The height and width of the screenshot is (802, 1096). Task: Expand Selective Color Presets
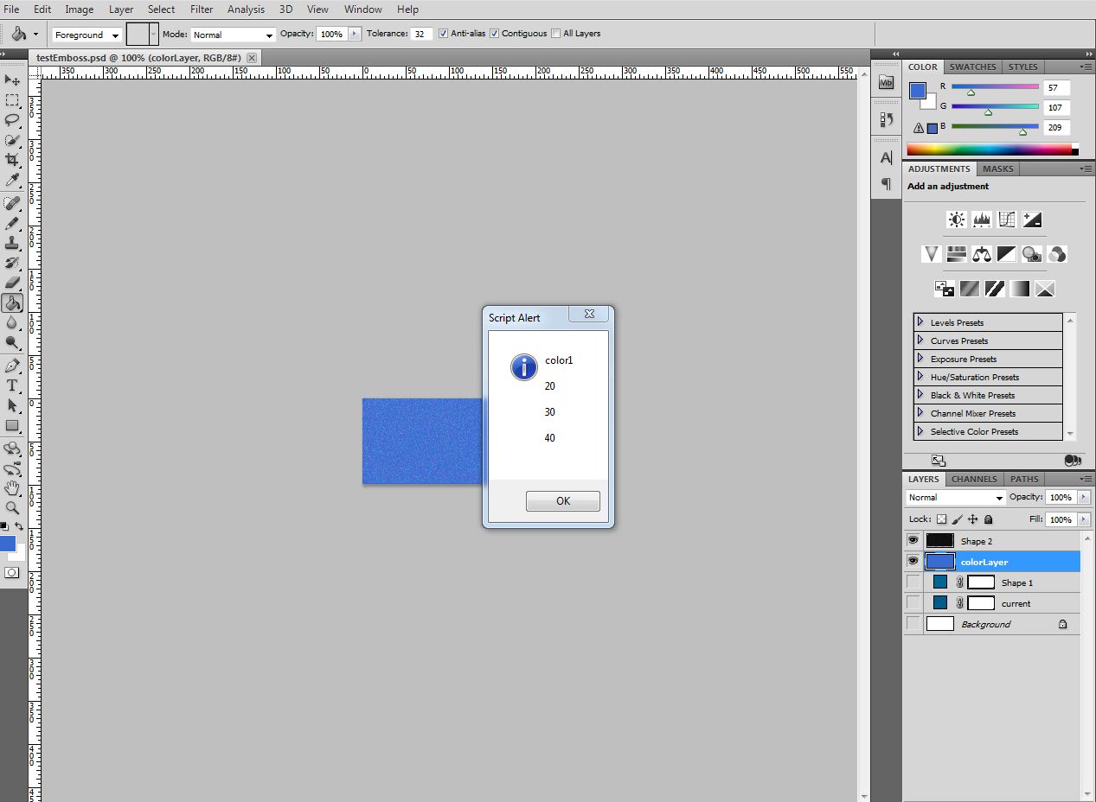pyautogui.click(x=920, y=431)
